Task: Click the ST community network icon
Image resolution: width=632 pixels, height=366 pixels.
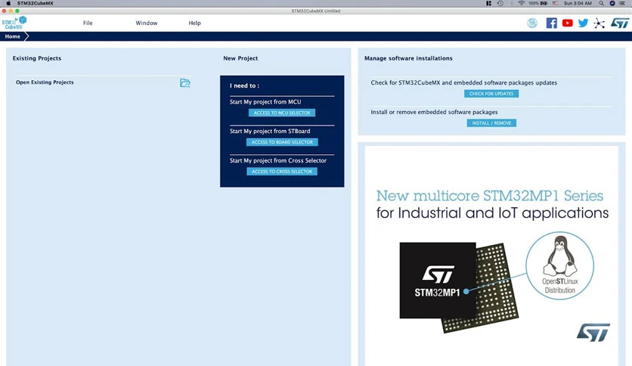Action: (x=599, y=23)
